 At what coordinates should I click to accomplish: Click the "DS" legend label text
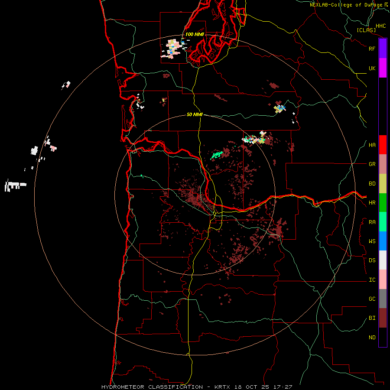[372, 260]
